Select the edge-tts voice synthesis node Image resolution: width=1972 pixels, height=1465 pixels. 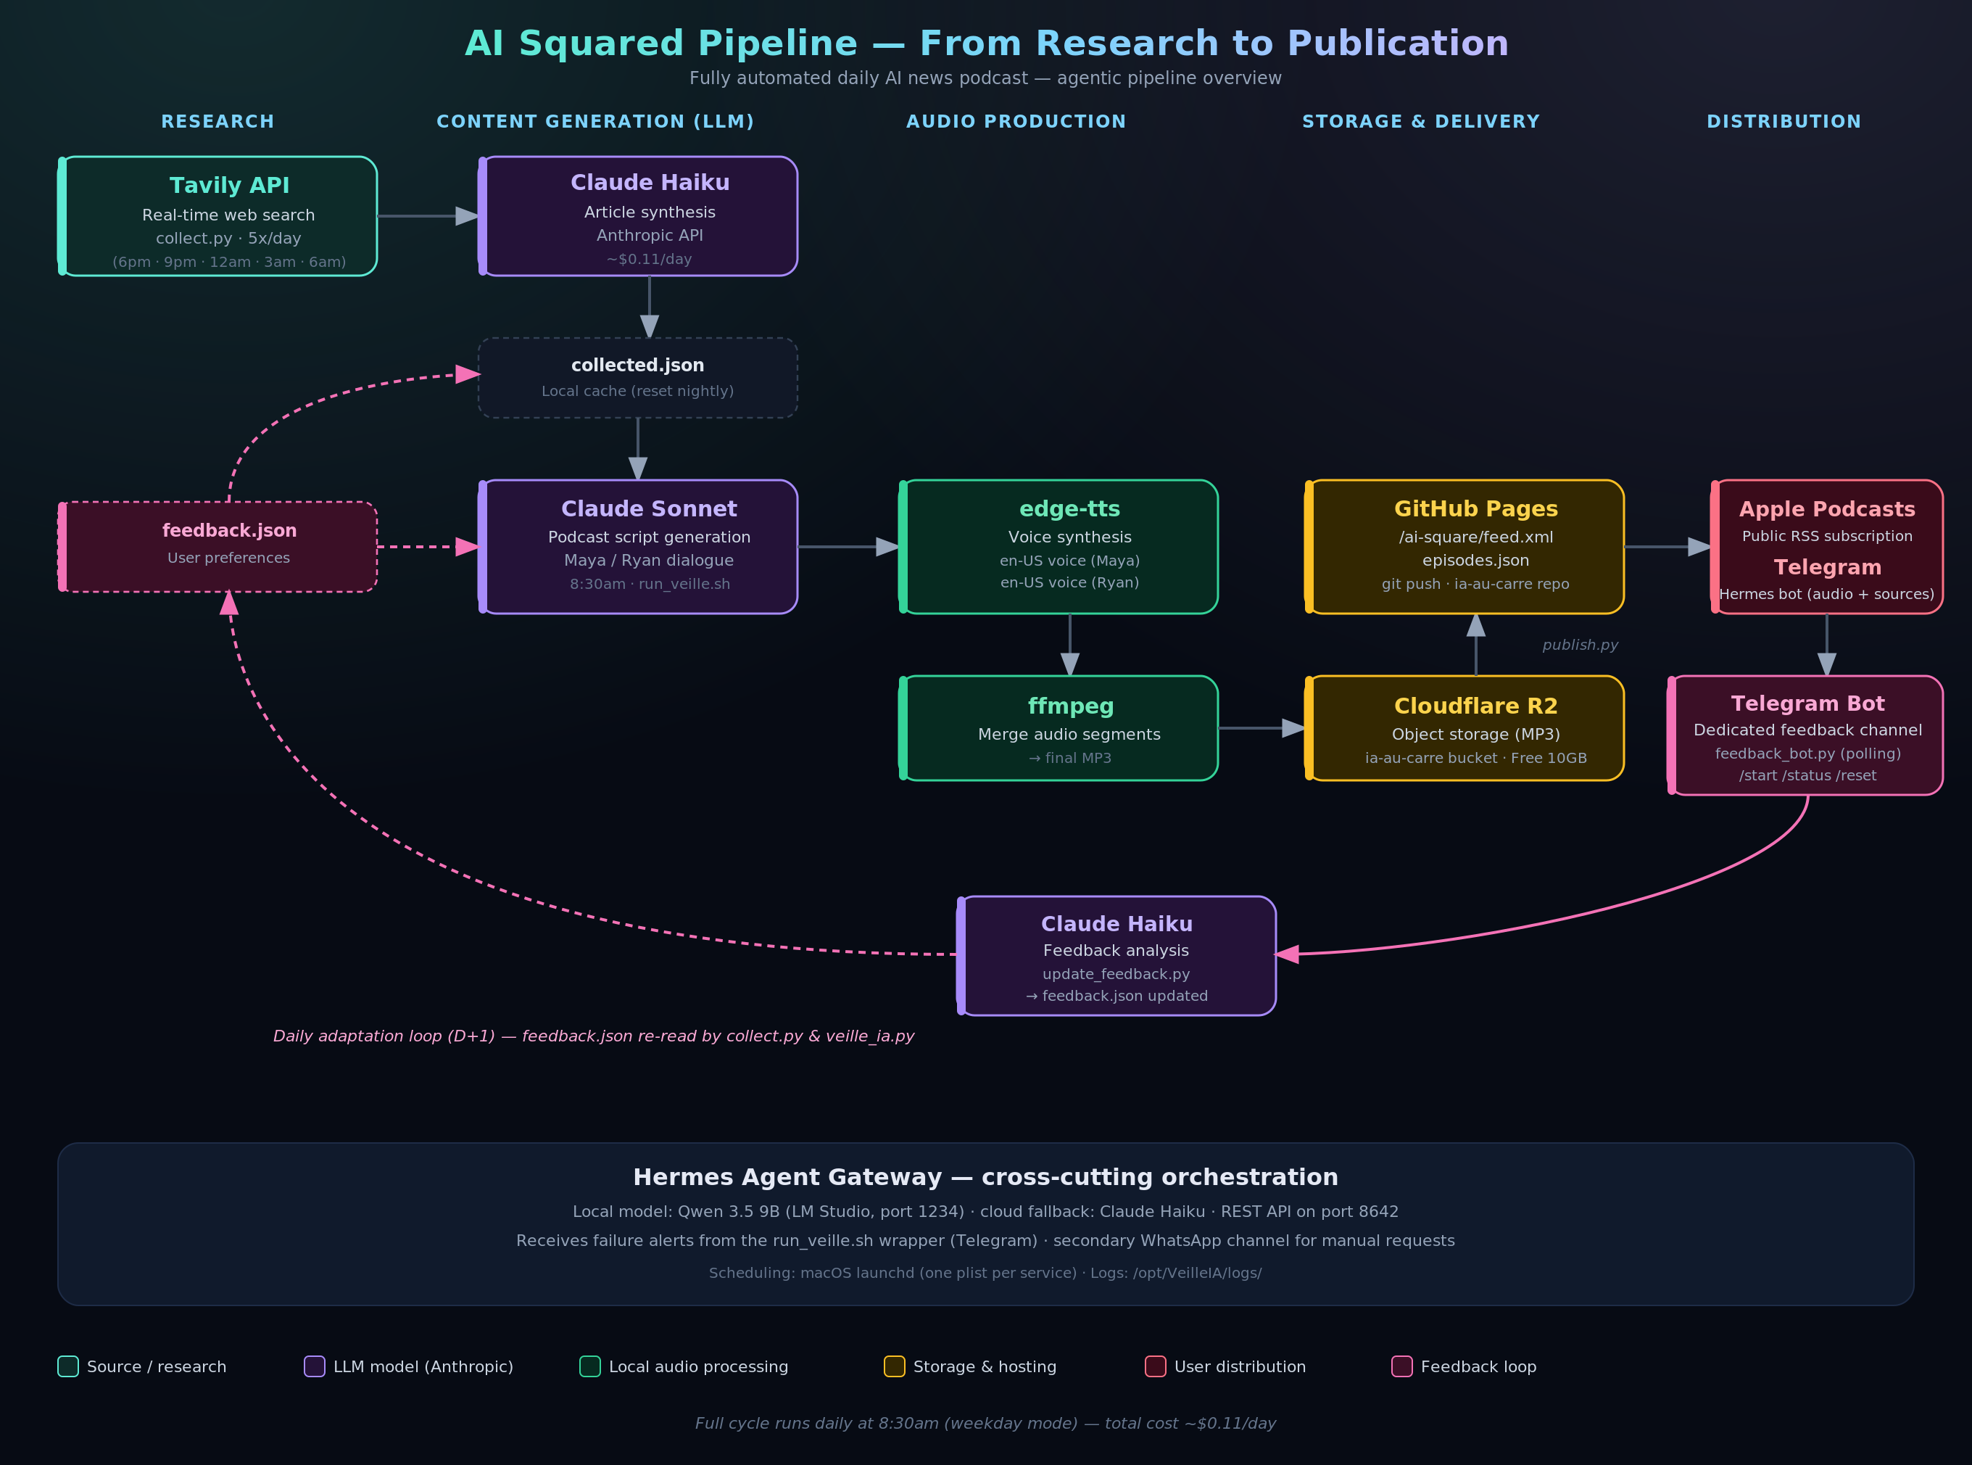pyautogui.click(x=1058, y=547)
